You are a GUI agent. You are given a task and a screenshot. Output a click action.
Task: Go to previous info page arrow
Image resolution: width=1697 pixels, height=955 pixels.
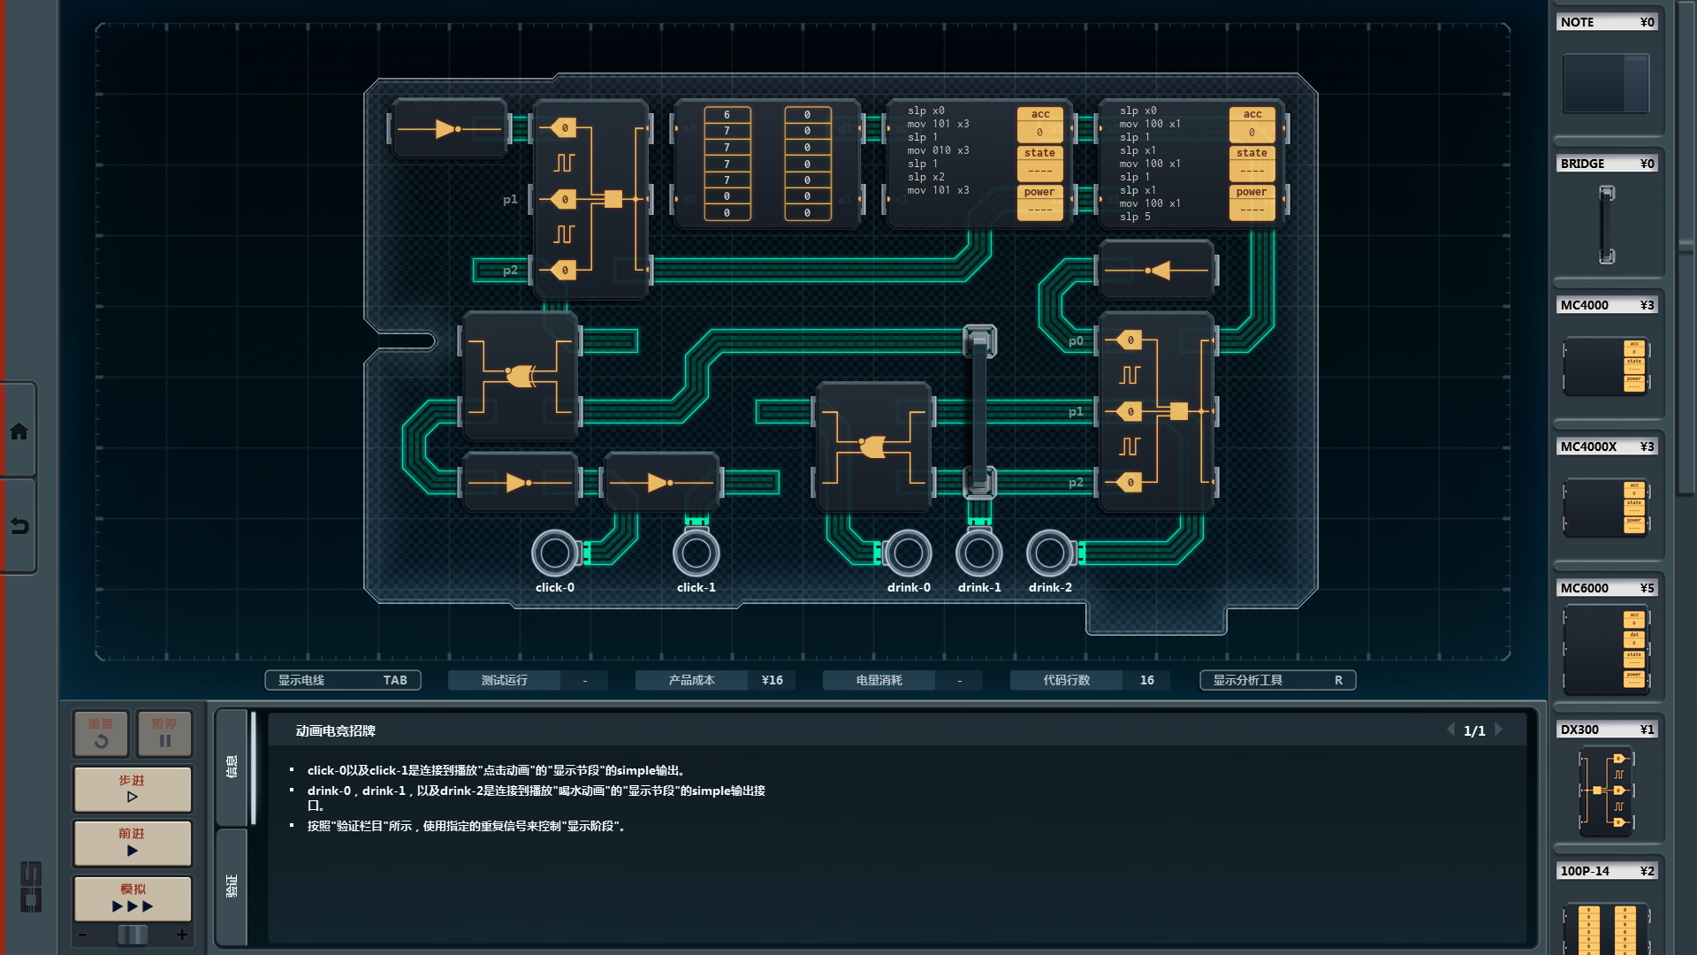click(1450, 730)
